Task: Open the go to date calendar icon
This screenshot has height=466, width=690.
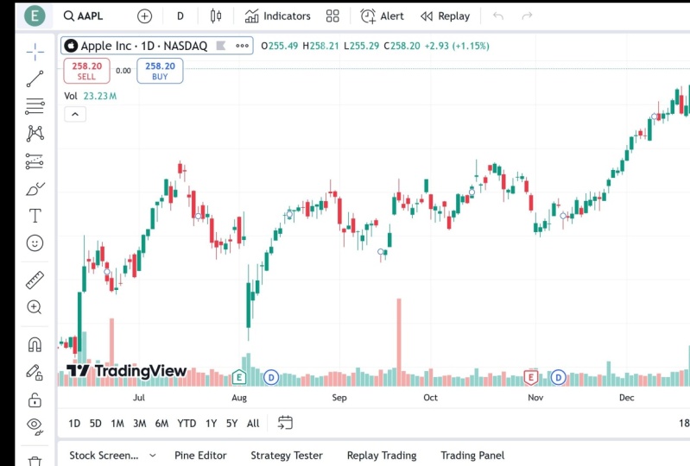Action: coord(285,423)
